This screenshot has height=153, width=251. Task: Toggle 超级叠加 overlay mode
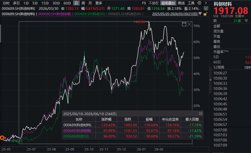coord(168,3)
